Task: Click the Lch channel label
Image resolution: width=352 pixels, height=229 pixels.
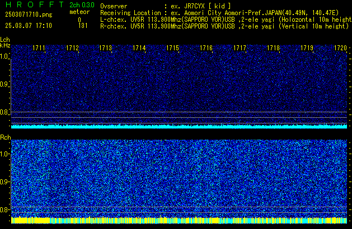Action: click(5, 40)
